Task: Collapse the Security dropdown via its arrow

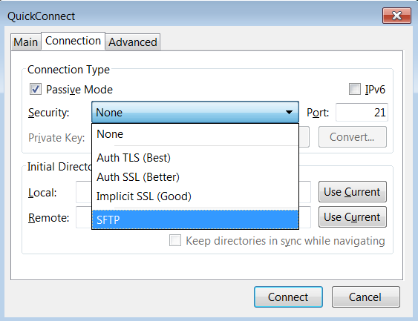Action: pos(289,113)
